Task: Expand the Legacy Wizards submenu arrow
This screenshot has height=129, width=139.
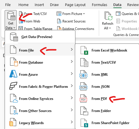Action: tap(72, 122)
